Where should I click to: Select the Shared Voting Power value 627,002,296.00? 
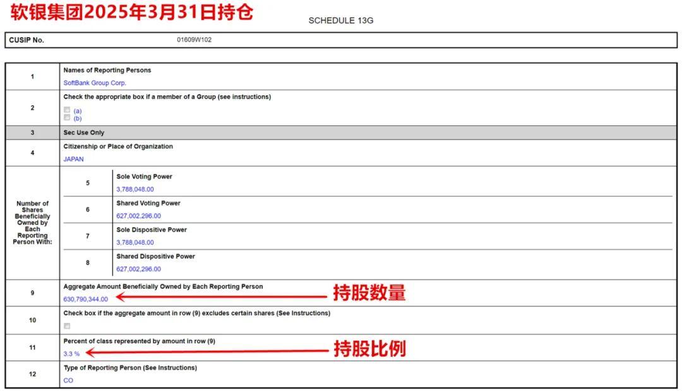pyautogui.click(x=138, y=216)
